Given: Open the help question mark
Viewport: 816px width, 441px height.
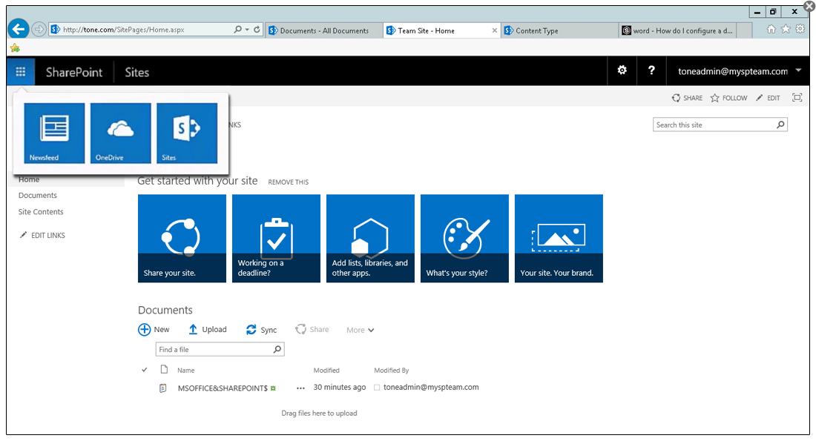Looking at the screenshot, I should [x=651, y=70].
